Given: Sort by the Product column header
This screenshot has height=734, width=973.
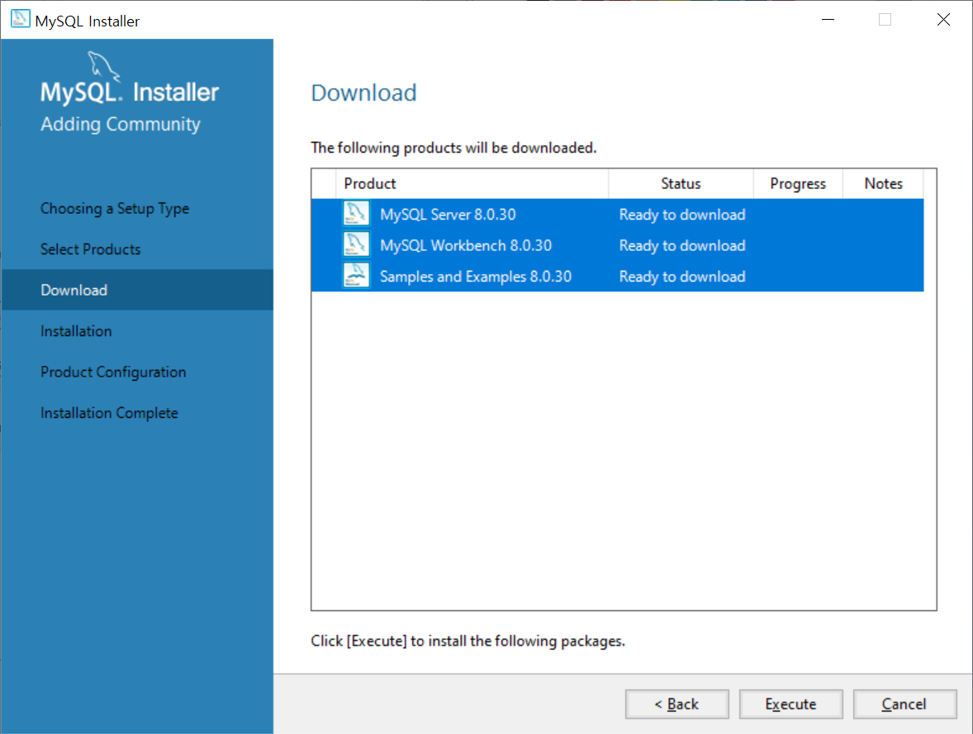Looking at the screenshot, I should click(x=472, y=183).
